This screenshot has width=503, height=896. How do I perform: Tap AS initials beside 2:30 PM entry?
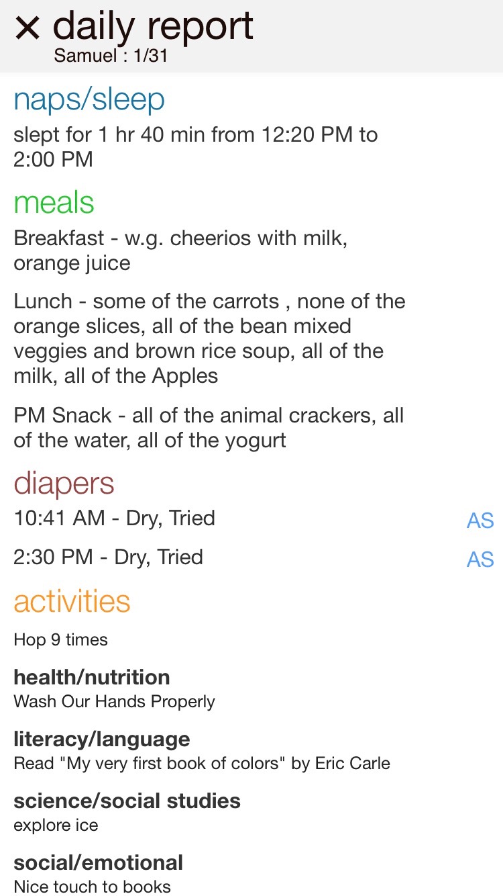click(x=480, y=559)
